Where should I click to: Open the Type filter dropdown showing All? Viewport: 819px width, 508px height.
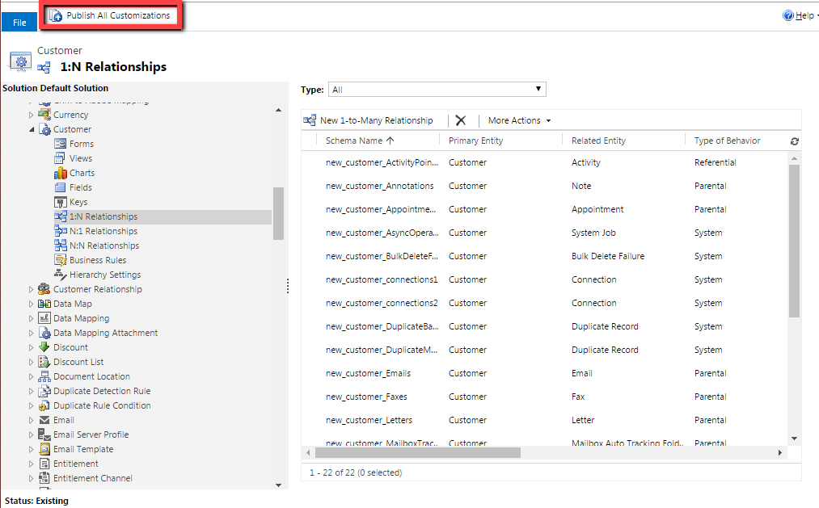click(x=538, y=89)
